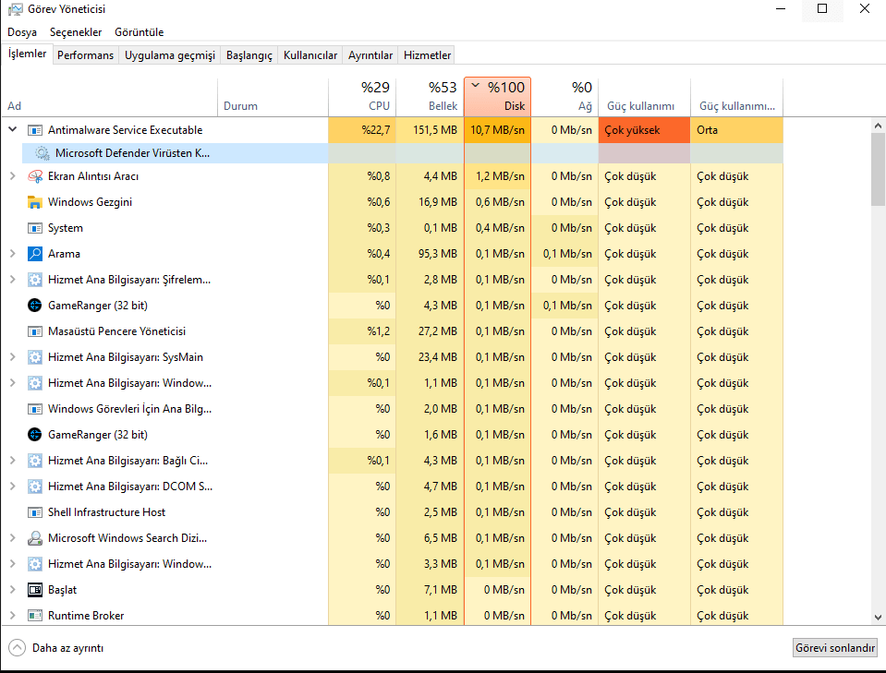Sort by the Durum column header

[x=273, y=97]
